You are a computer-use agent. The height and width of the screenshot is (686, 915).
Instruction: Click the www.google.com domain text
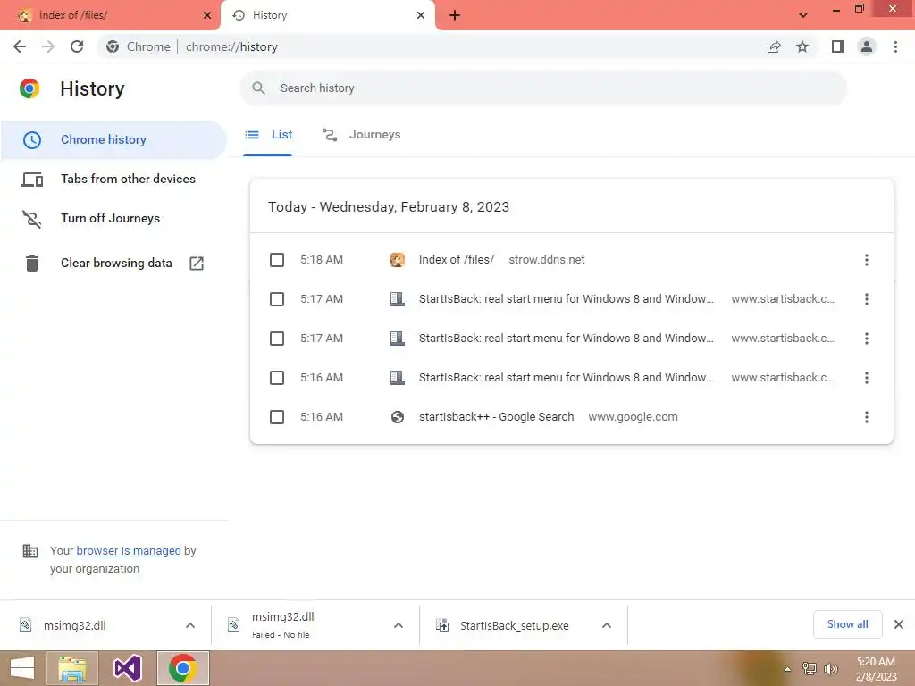(x=634, y=417)
